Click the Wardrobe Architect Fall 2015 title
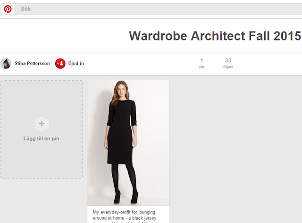This screenshot has height=223, width=302. click(x=215, y=36)
